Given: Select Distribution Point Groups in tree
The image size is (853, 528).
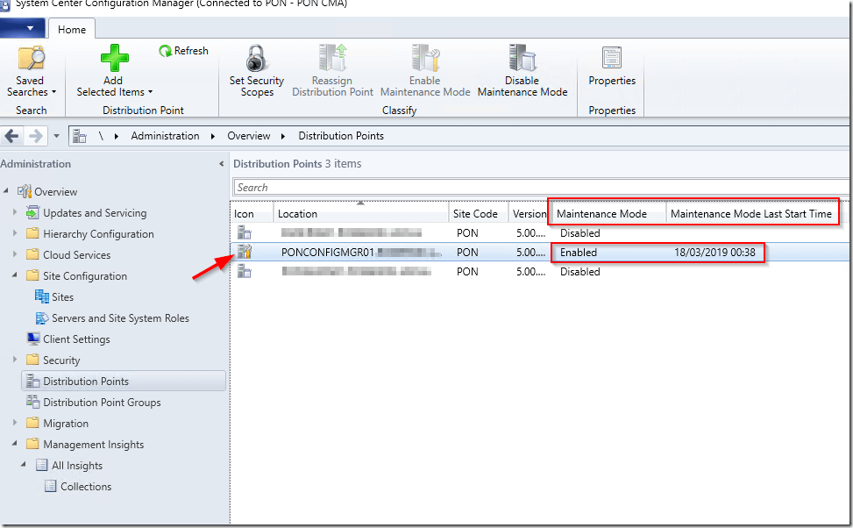Looking at the screenshot, I should point(102,403).
